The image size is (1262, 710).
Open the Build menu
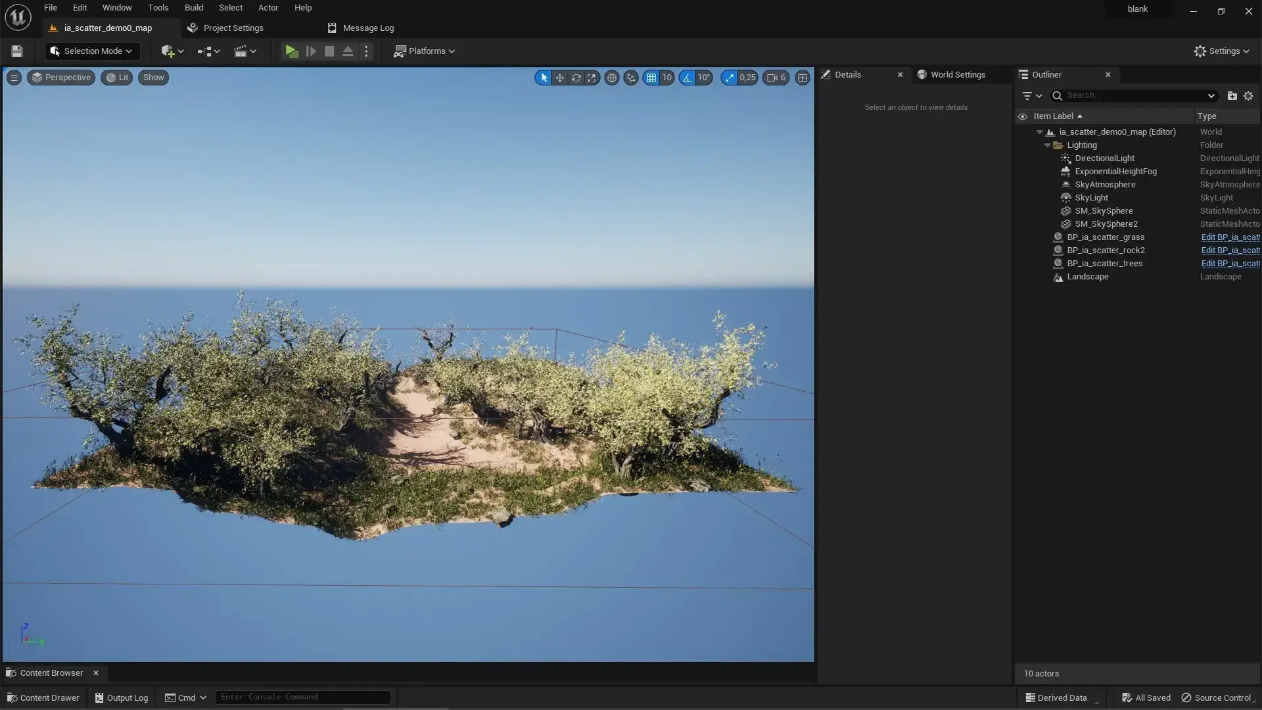click(194, 8)
